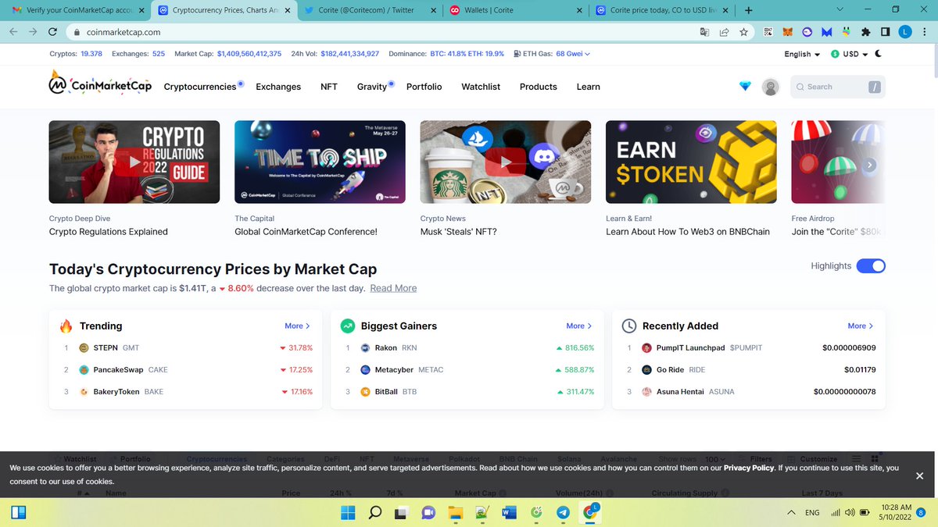
Task: Open Time To Ship conference thumbnail
Action: click(320, 162)
